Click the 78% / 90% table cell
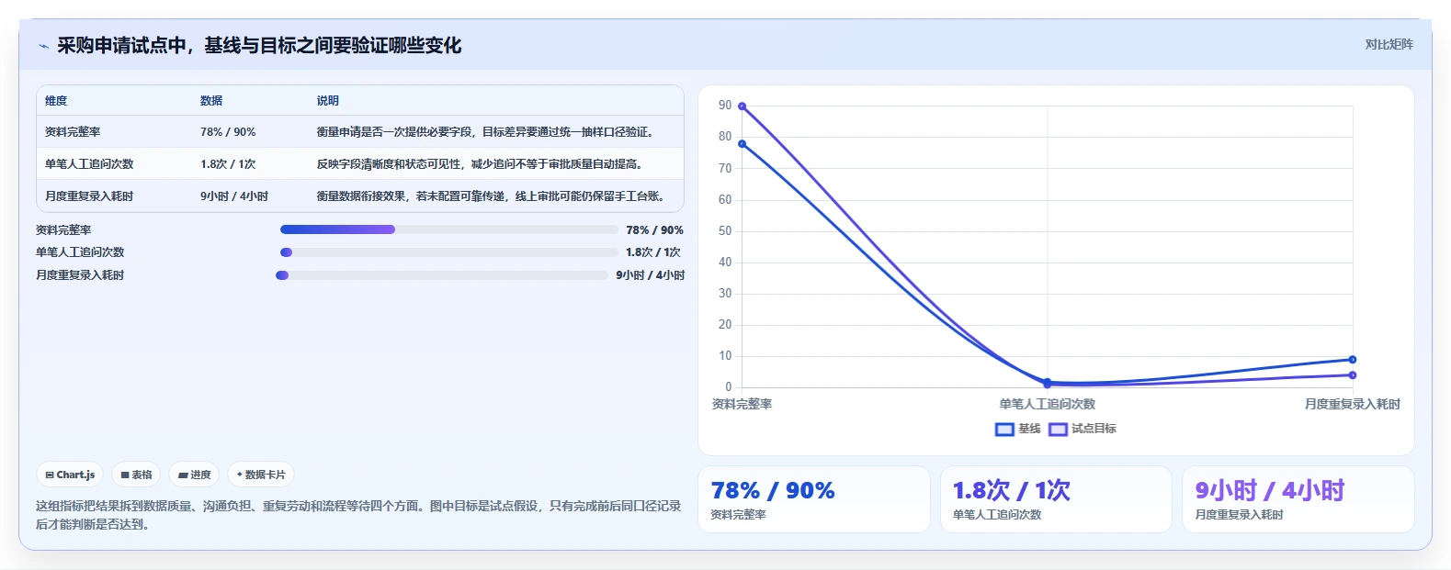The image size is (1451, 570). point(228,132)
